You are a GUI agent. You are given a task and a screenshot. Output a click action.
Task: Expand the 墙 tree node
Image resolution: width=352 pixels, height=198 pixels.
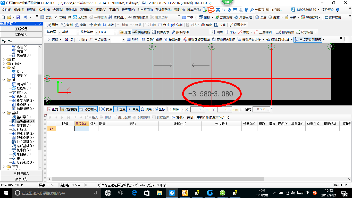4,59
